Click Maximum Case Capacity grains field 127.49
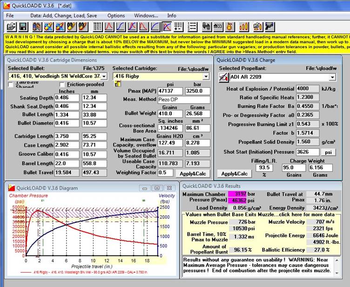 170,143
